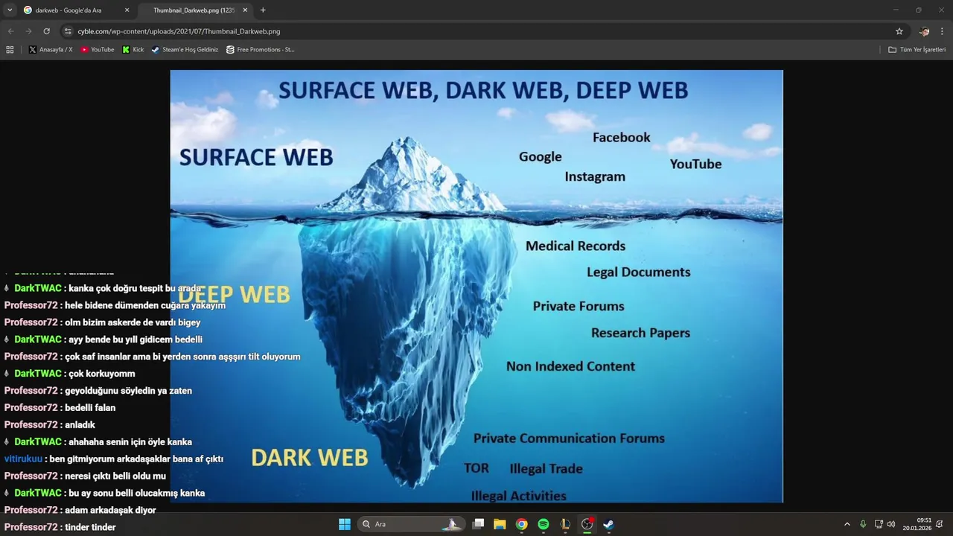The height and width of the screenshot is (536, 953).
Task: Switch to Google Chrome on the taskbar
Action: click(522, 524)
